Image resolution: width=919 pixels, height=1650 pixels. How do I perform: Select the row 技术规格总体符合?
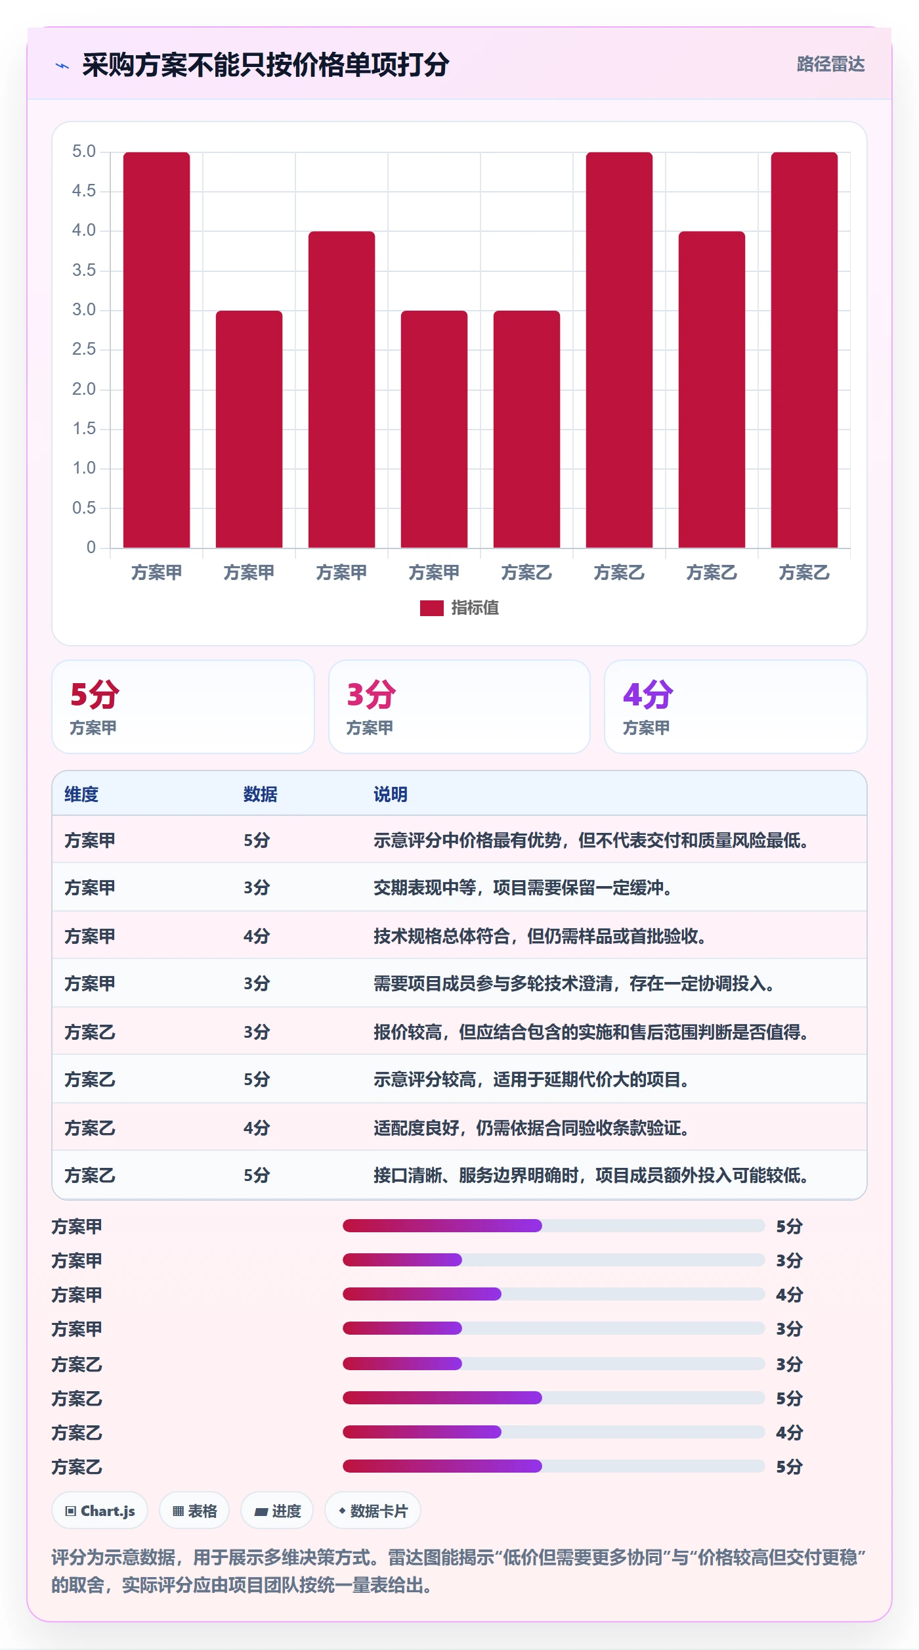(x=460, y=935)
